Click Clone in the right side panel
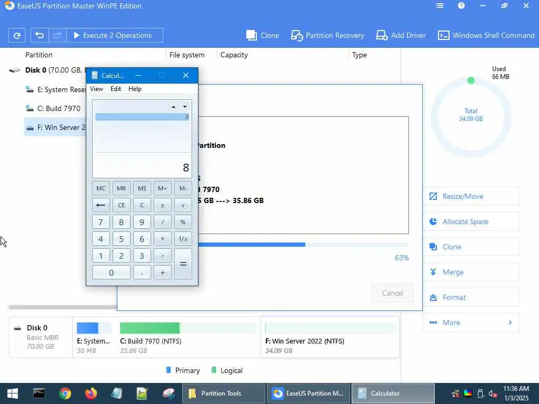This screenshot has width=539, height=404. click(x=471, y=247)
